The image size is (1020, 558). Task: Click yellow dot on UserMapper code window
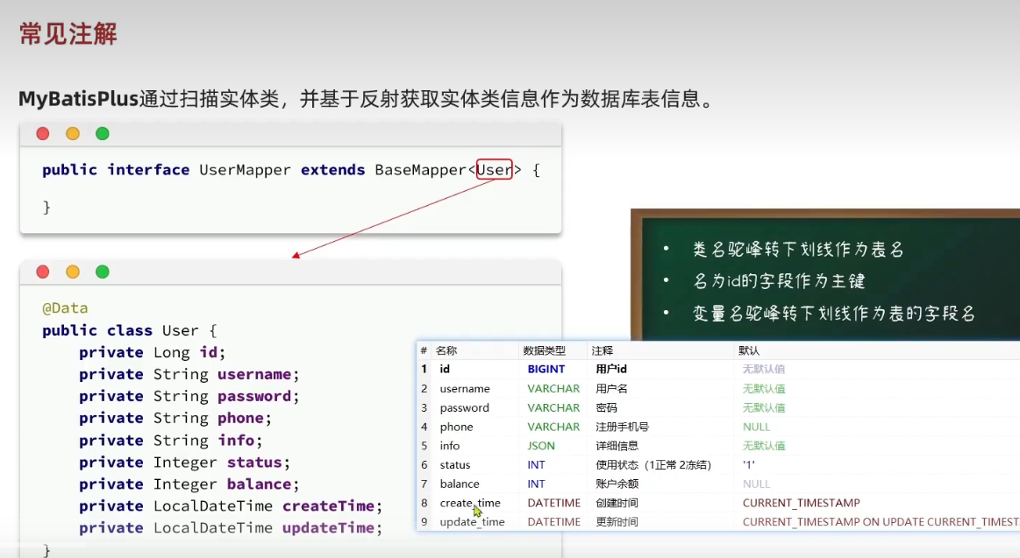tap(73, 134)
